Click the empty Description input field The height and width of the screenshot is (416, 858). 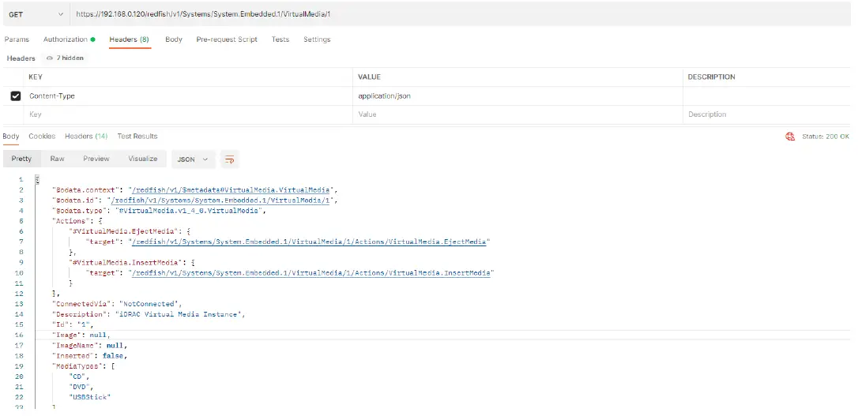[767, 114]
